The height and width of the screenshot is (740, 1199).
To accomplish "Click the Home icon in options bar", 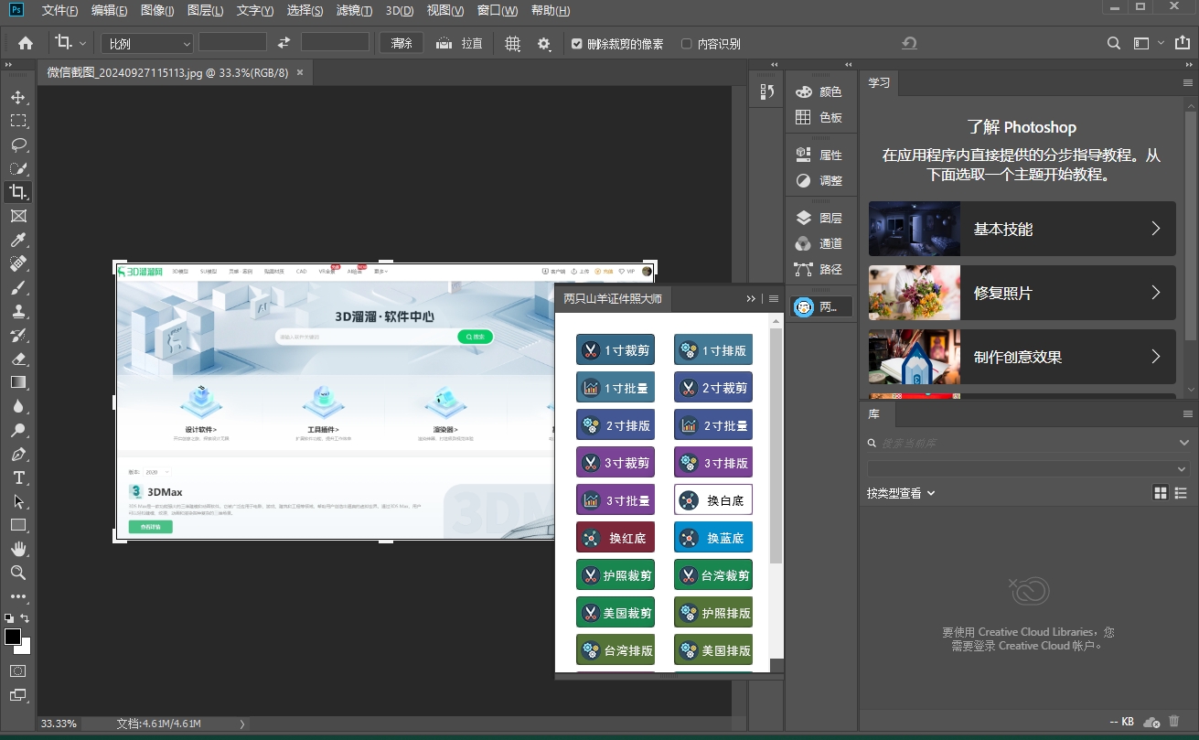I will (26, 43).
